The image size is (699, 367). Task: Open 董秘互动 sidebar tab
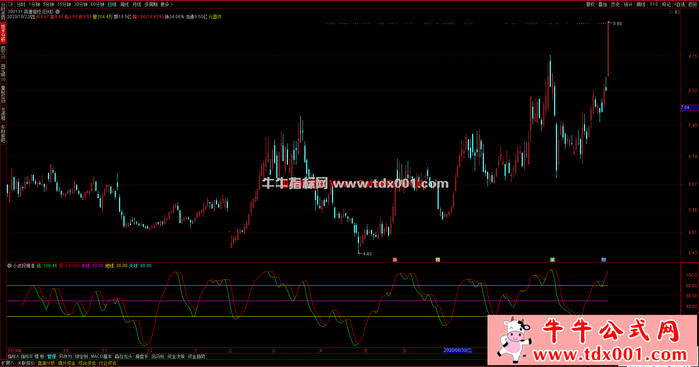tap(3, 94)
